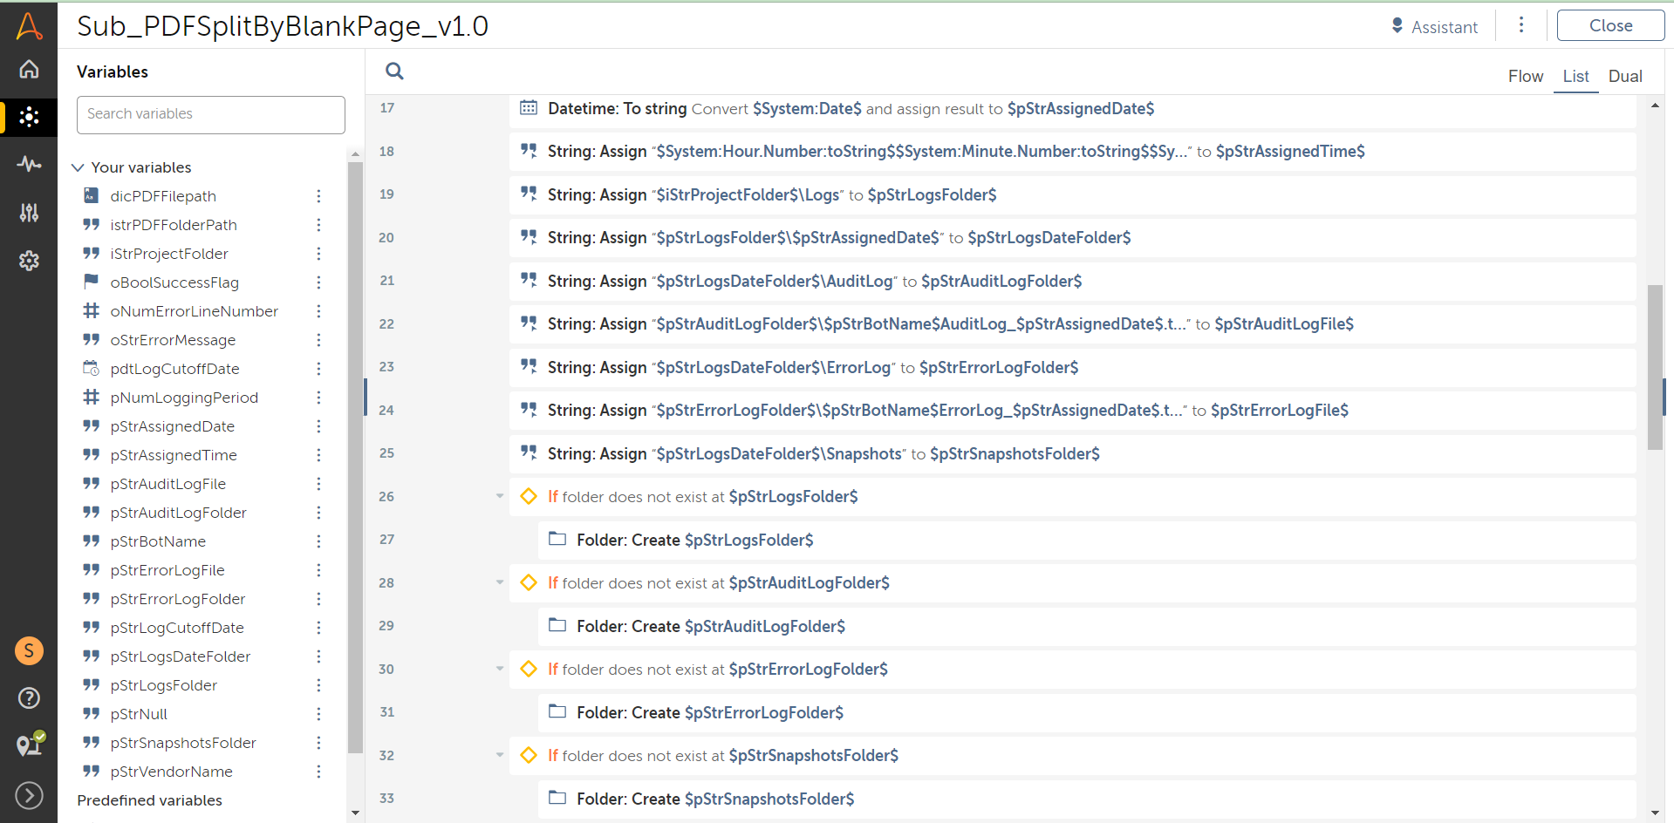Click the Close button
The height and width of the screenshot is (823, 1674).
coord(1609,26)
